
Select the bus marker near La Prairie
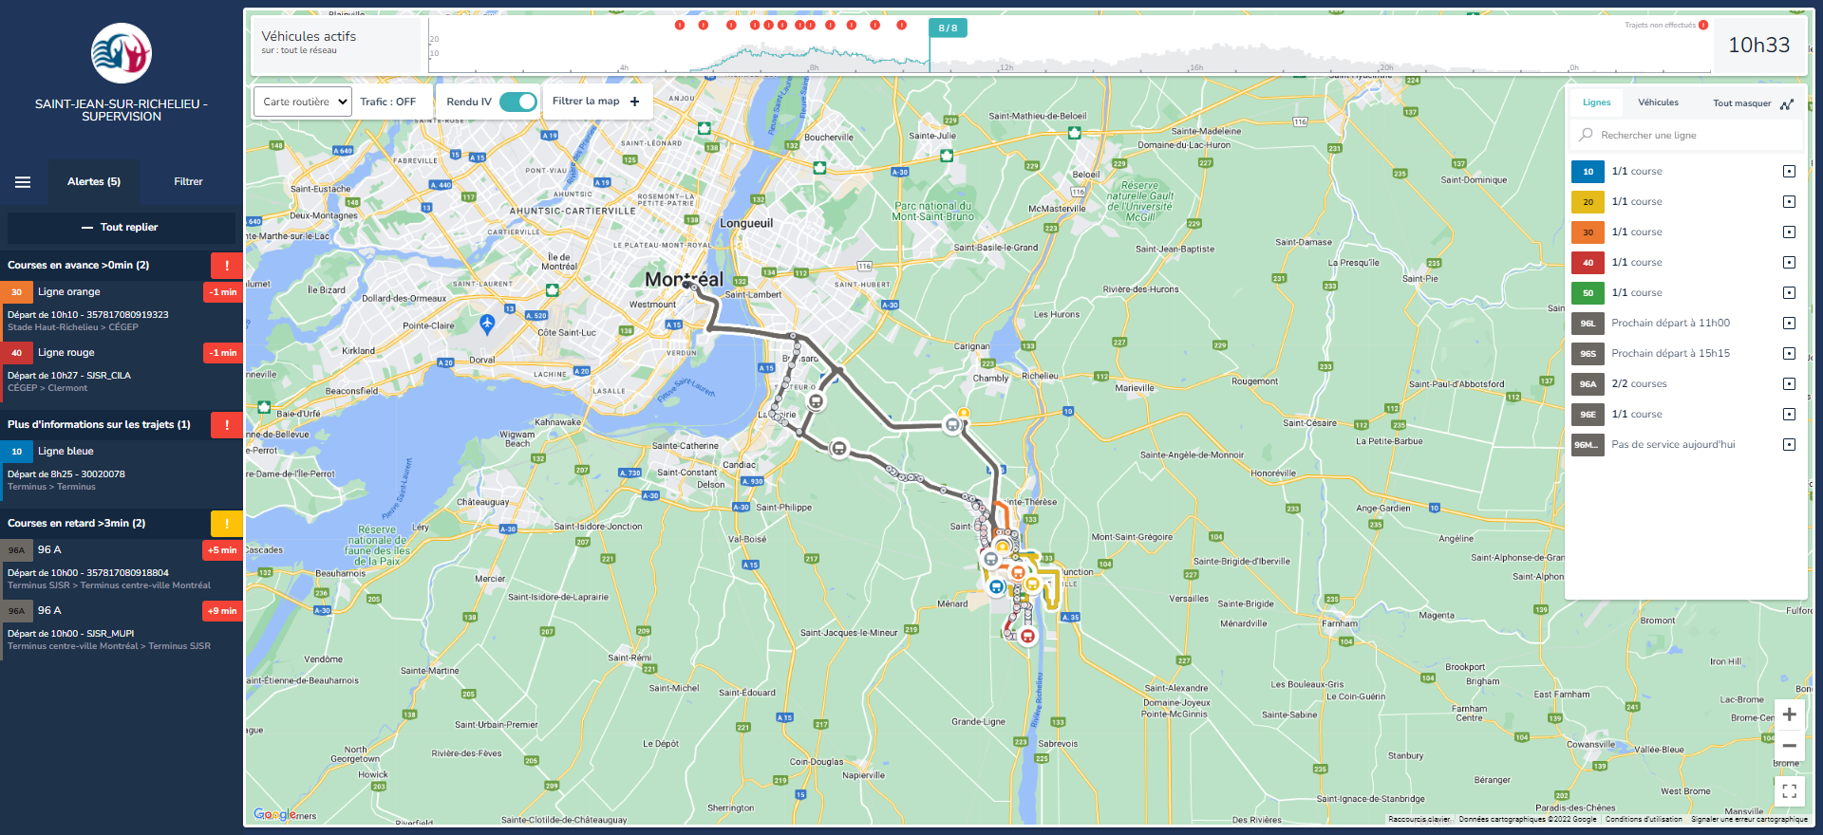click(x=838, y=448)
